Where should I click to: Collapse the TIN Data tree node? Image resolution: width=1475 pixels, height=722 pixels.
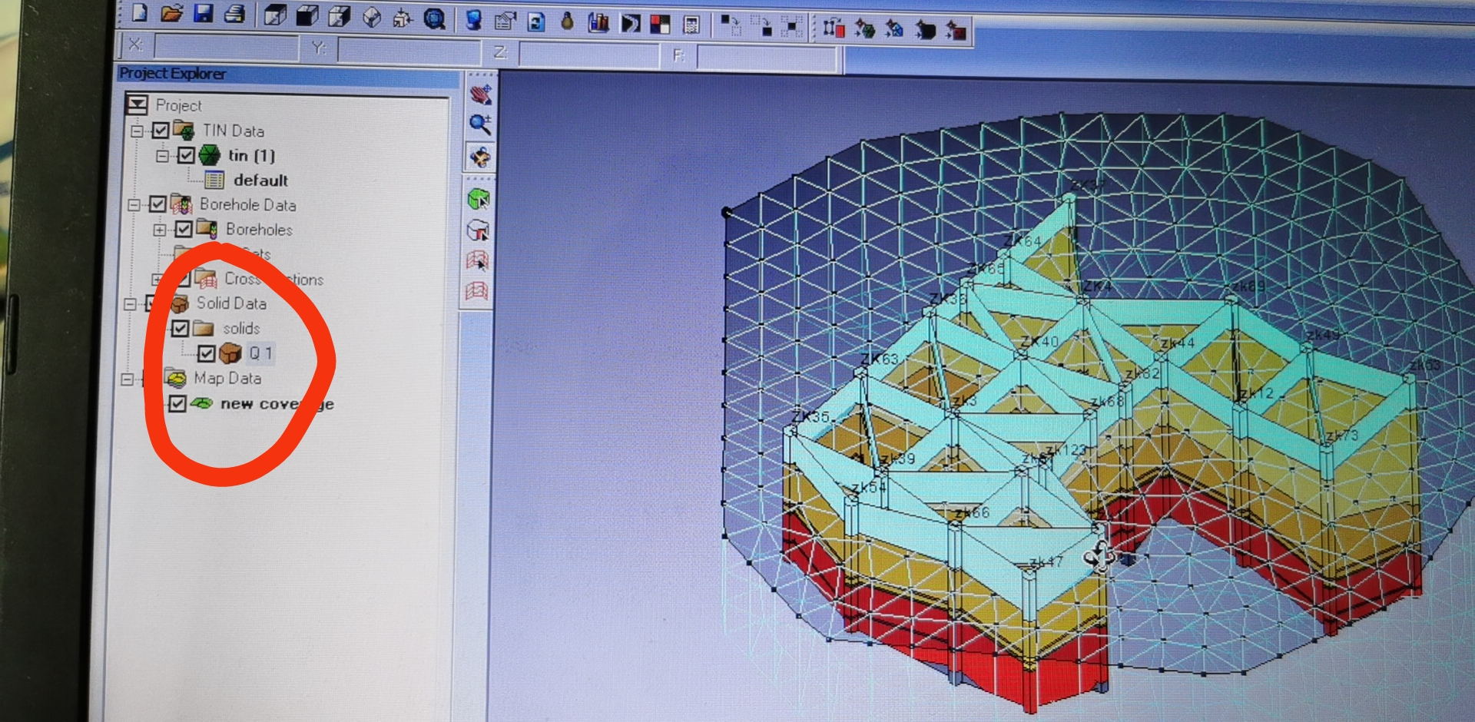[x=137, y=131]
